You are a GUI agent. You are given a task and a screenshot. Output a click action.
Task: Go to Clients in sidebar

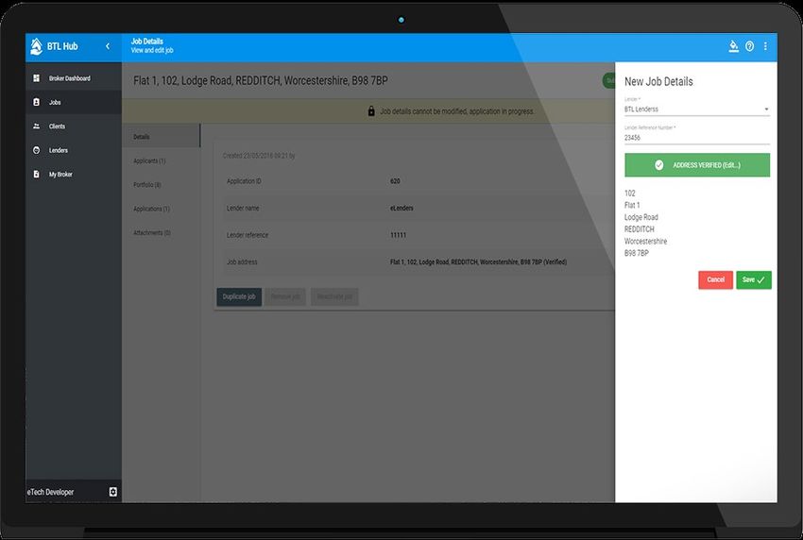click(74, 127)
